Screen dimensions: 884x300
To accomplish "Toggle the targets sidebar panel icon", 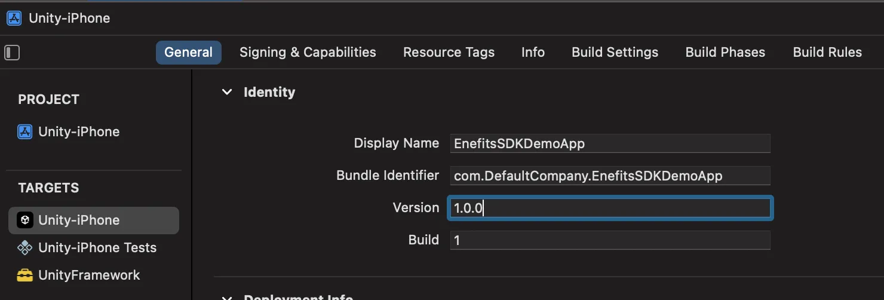I will coord(12,53).
